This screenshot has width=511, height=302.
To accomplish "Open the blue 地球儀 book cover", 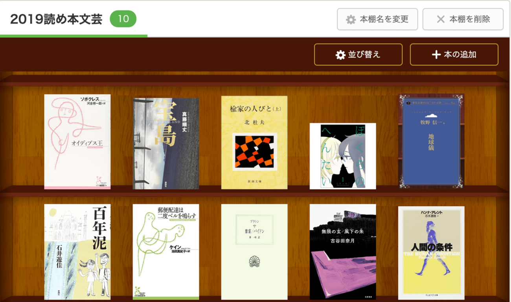I will [432, 142].
